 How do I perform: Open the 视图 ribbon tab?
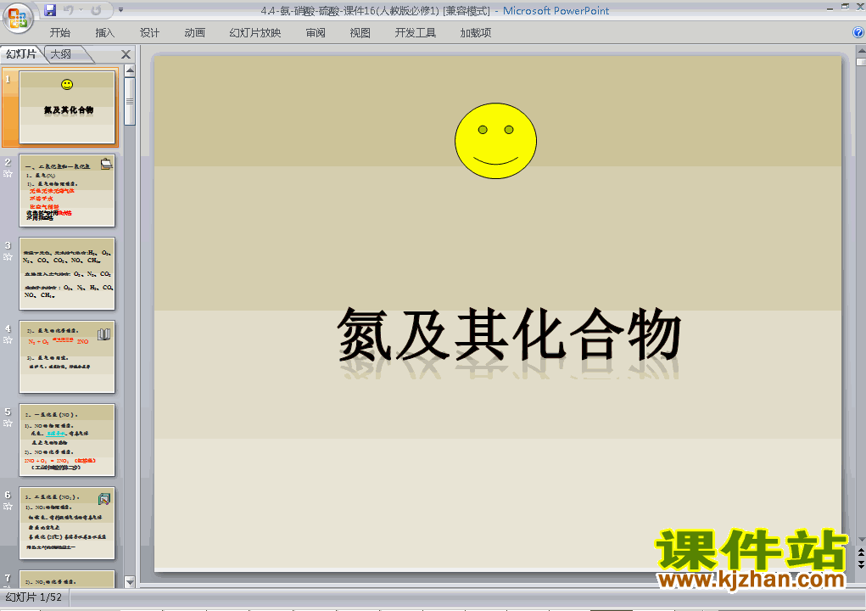360,33
